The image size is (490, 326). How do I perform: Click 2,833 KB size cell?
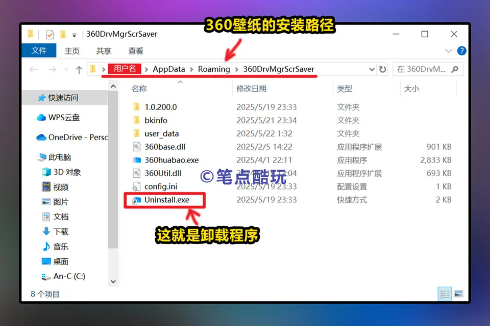pyautogui.click(x=435, y=160)
